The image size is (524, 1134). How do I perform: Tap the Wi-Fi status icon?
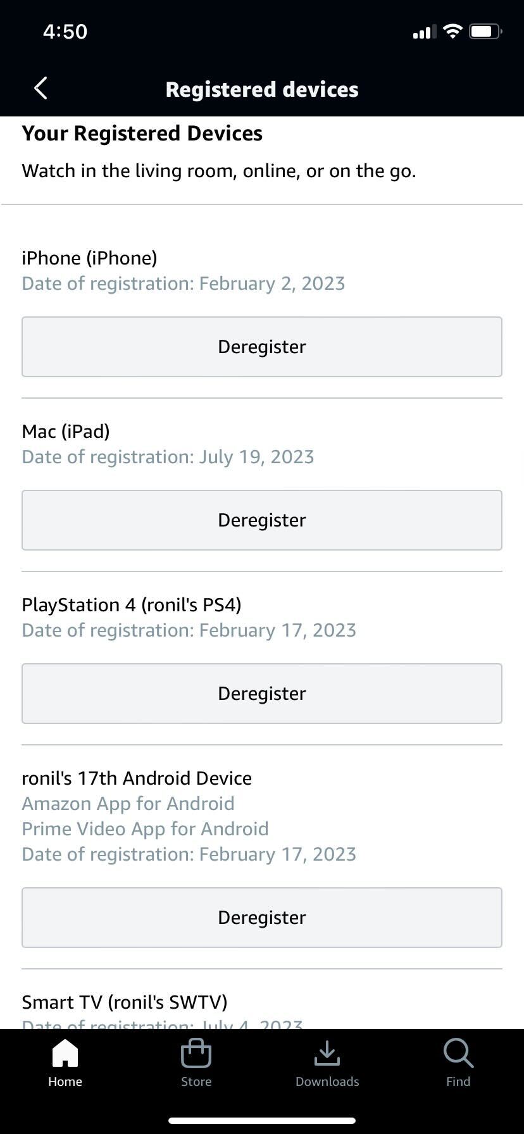[x=452, y=31]
